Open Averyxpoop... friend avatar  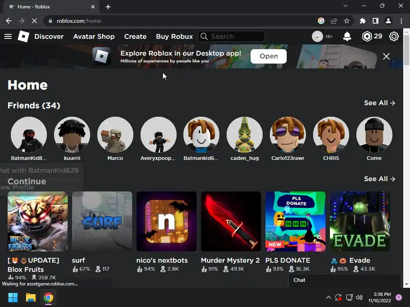[158, 135]
